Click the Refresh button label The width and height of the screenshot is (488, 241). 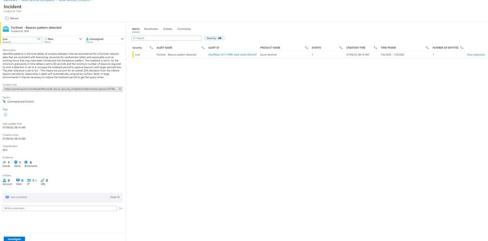[x=14, y=19]
